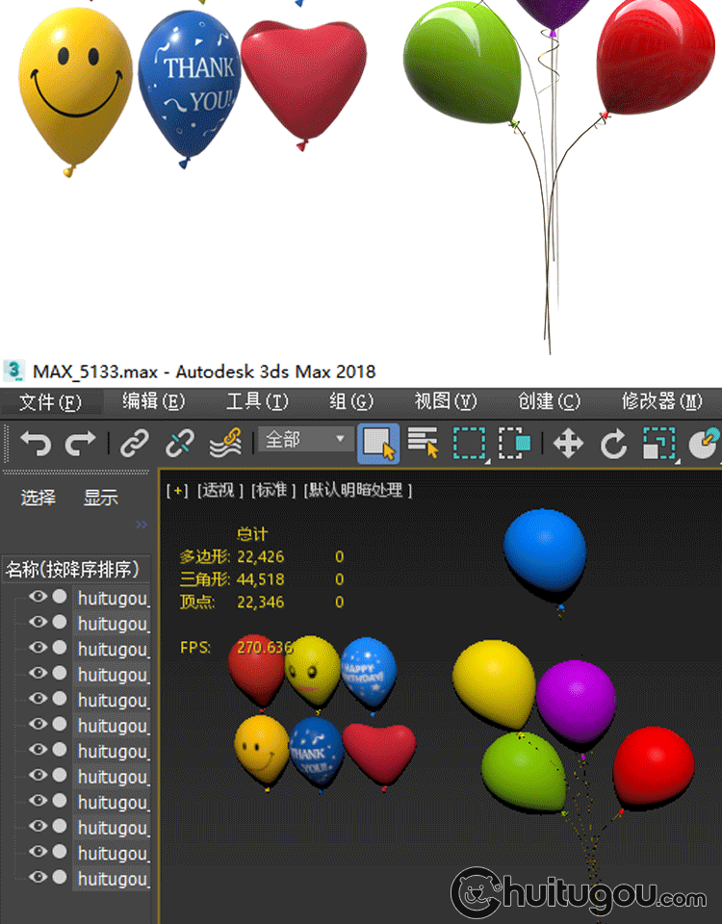Image resolution: width=722 pixels, height=924 pixels.
Task: Open the 组(G) menu
Action: (351, 402)
